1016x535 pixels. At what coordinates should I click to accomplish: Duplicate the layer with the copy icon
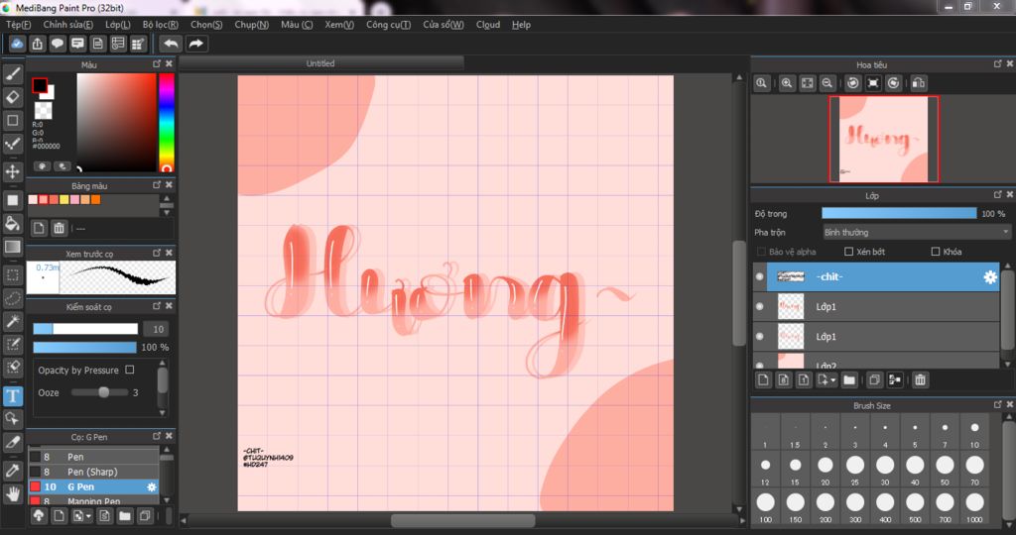click(x=874, y=379)
